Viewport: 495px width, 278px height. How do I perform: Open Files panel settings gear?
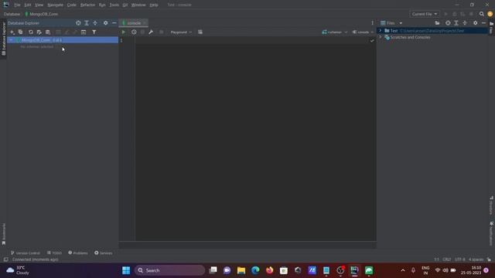tap(475, 23)
